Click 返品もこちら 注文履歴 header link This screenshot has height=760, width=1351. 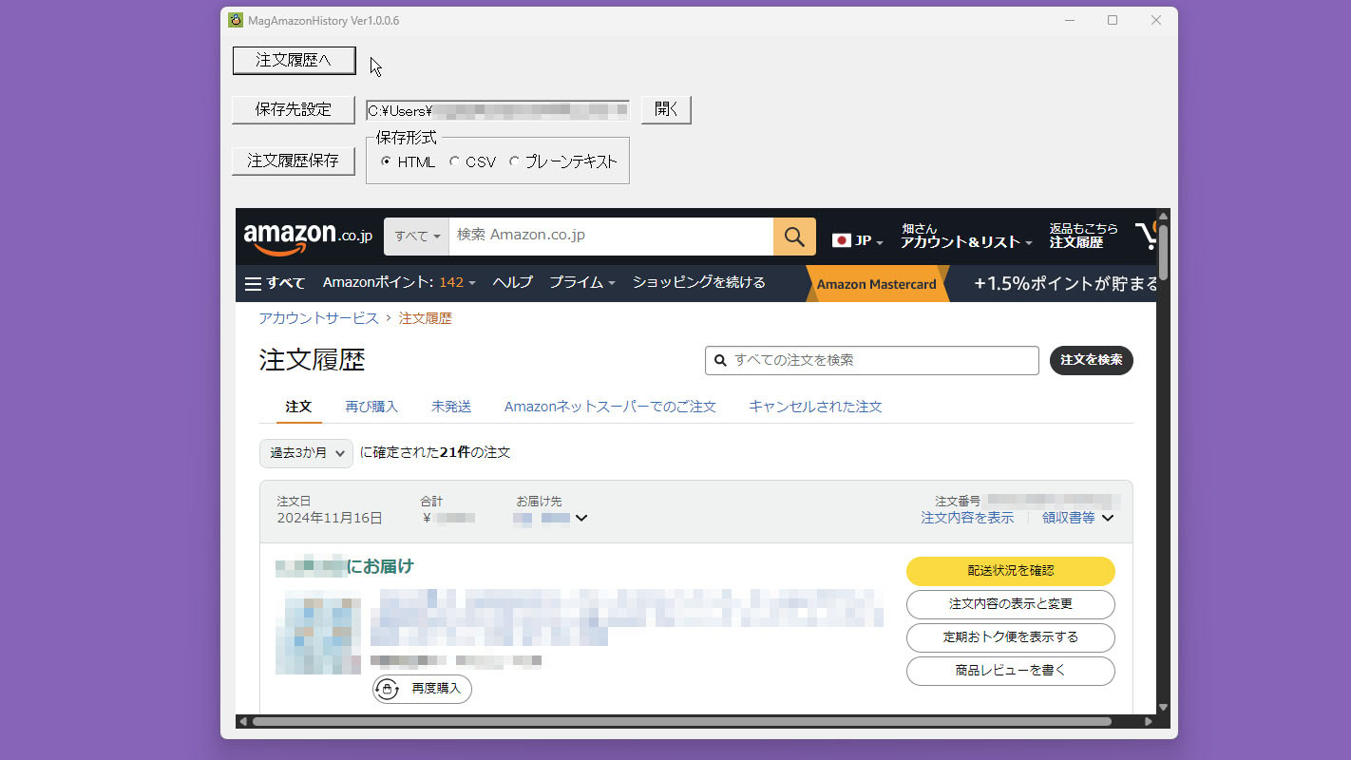point(1083,236)
